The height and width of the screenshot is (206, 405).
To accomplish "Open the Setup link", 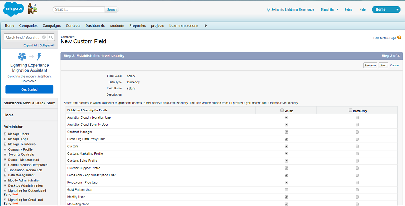I will pos(348,10).
